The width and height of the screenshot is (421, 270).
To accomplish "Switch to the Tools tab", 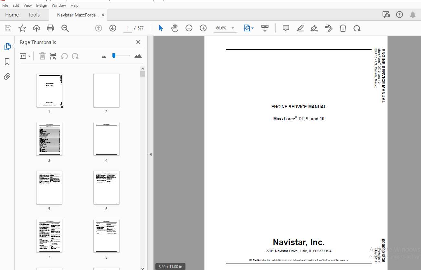I will coord(34,15).
